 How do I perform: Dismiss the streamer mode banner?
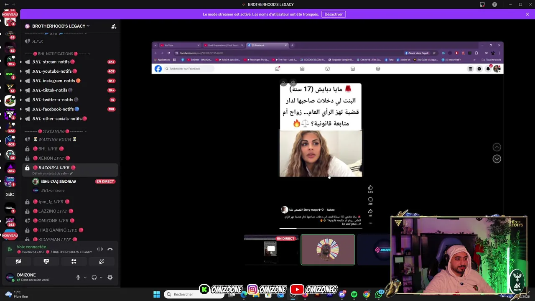[527, 14]
